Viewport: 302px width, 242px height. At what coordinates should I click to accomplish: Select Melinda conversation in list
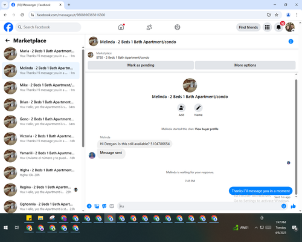[40, 71]
